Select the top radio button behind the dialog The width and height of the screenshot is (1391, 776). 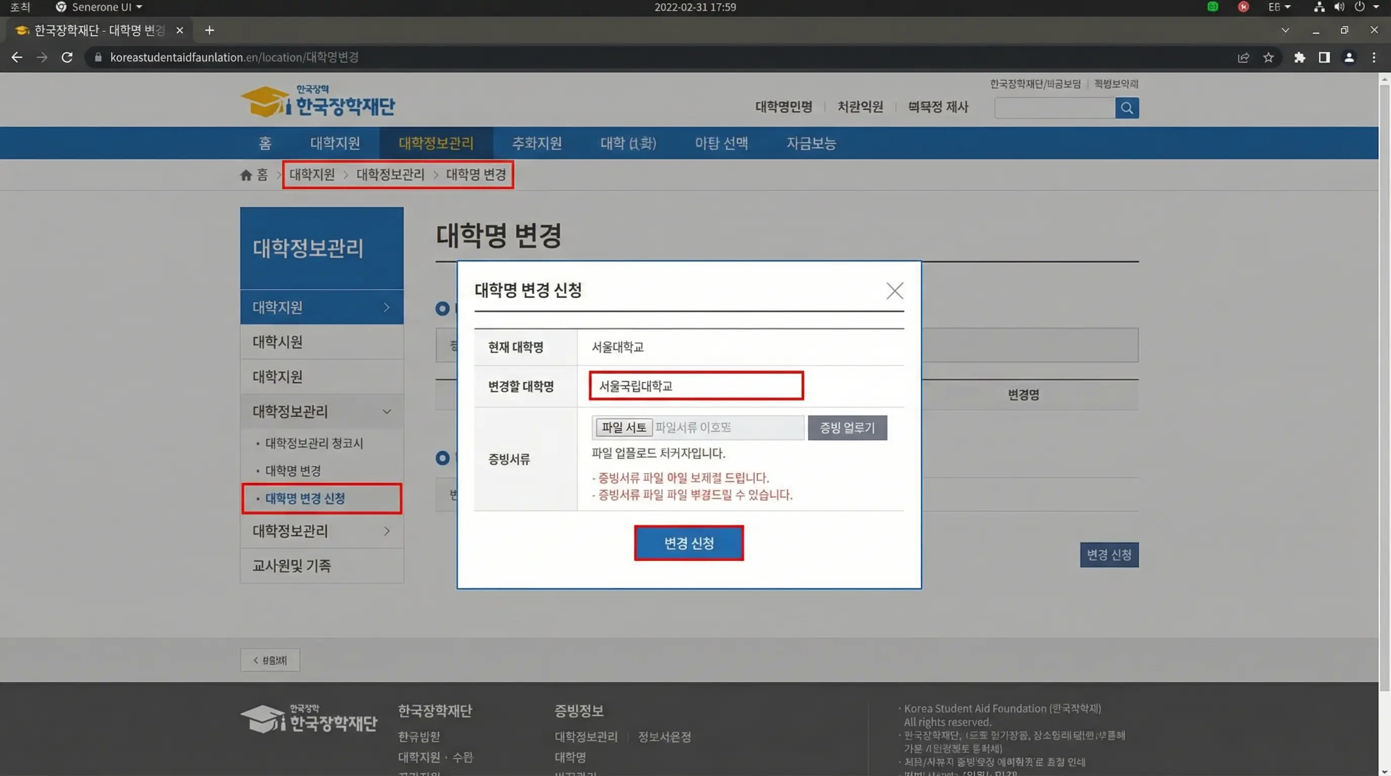(443, 309)
